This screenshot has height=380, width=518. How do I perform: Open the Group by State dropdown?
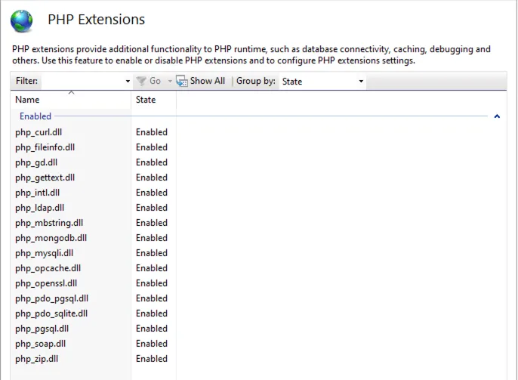point(322,82)
